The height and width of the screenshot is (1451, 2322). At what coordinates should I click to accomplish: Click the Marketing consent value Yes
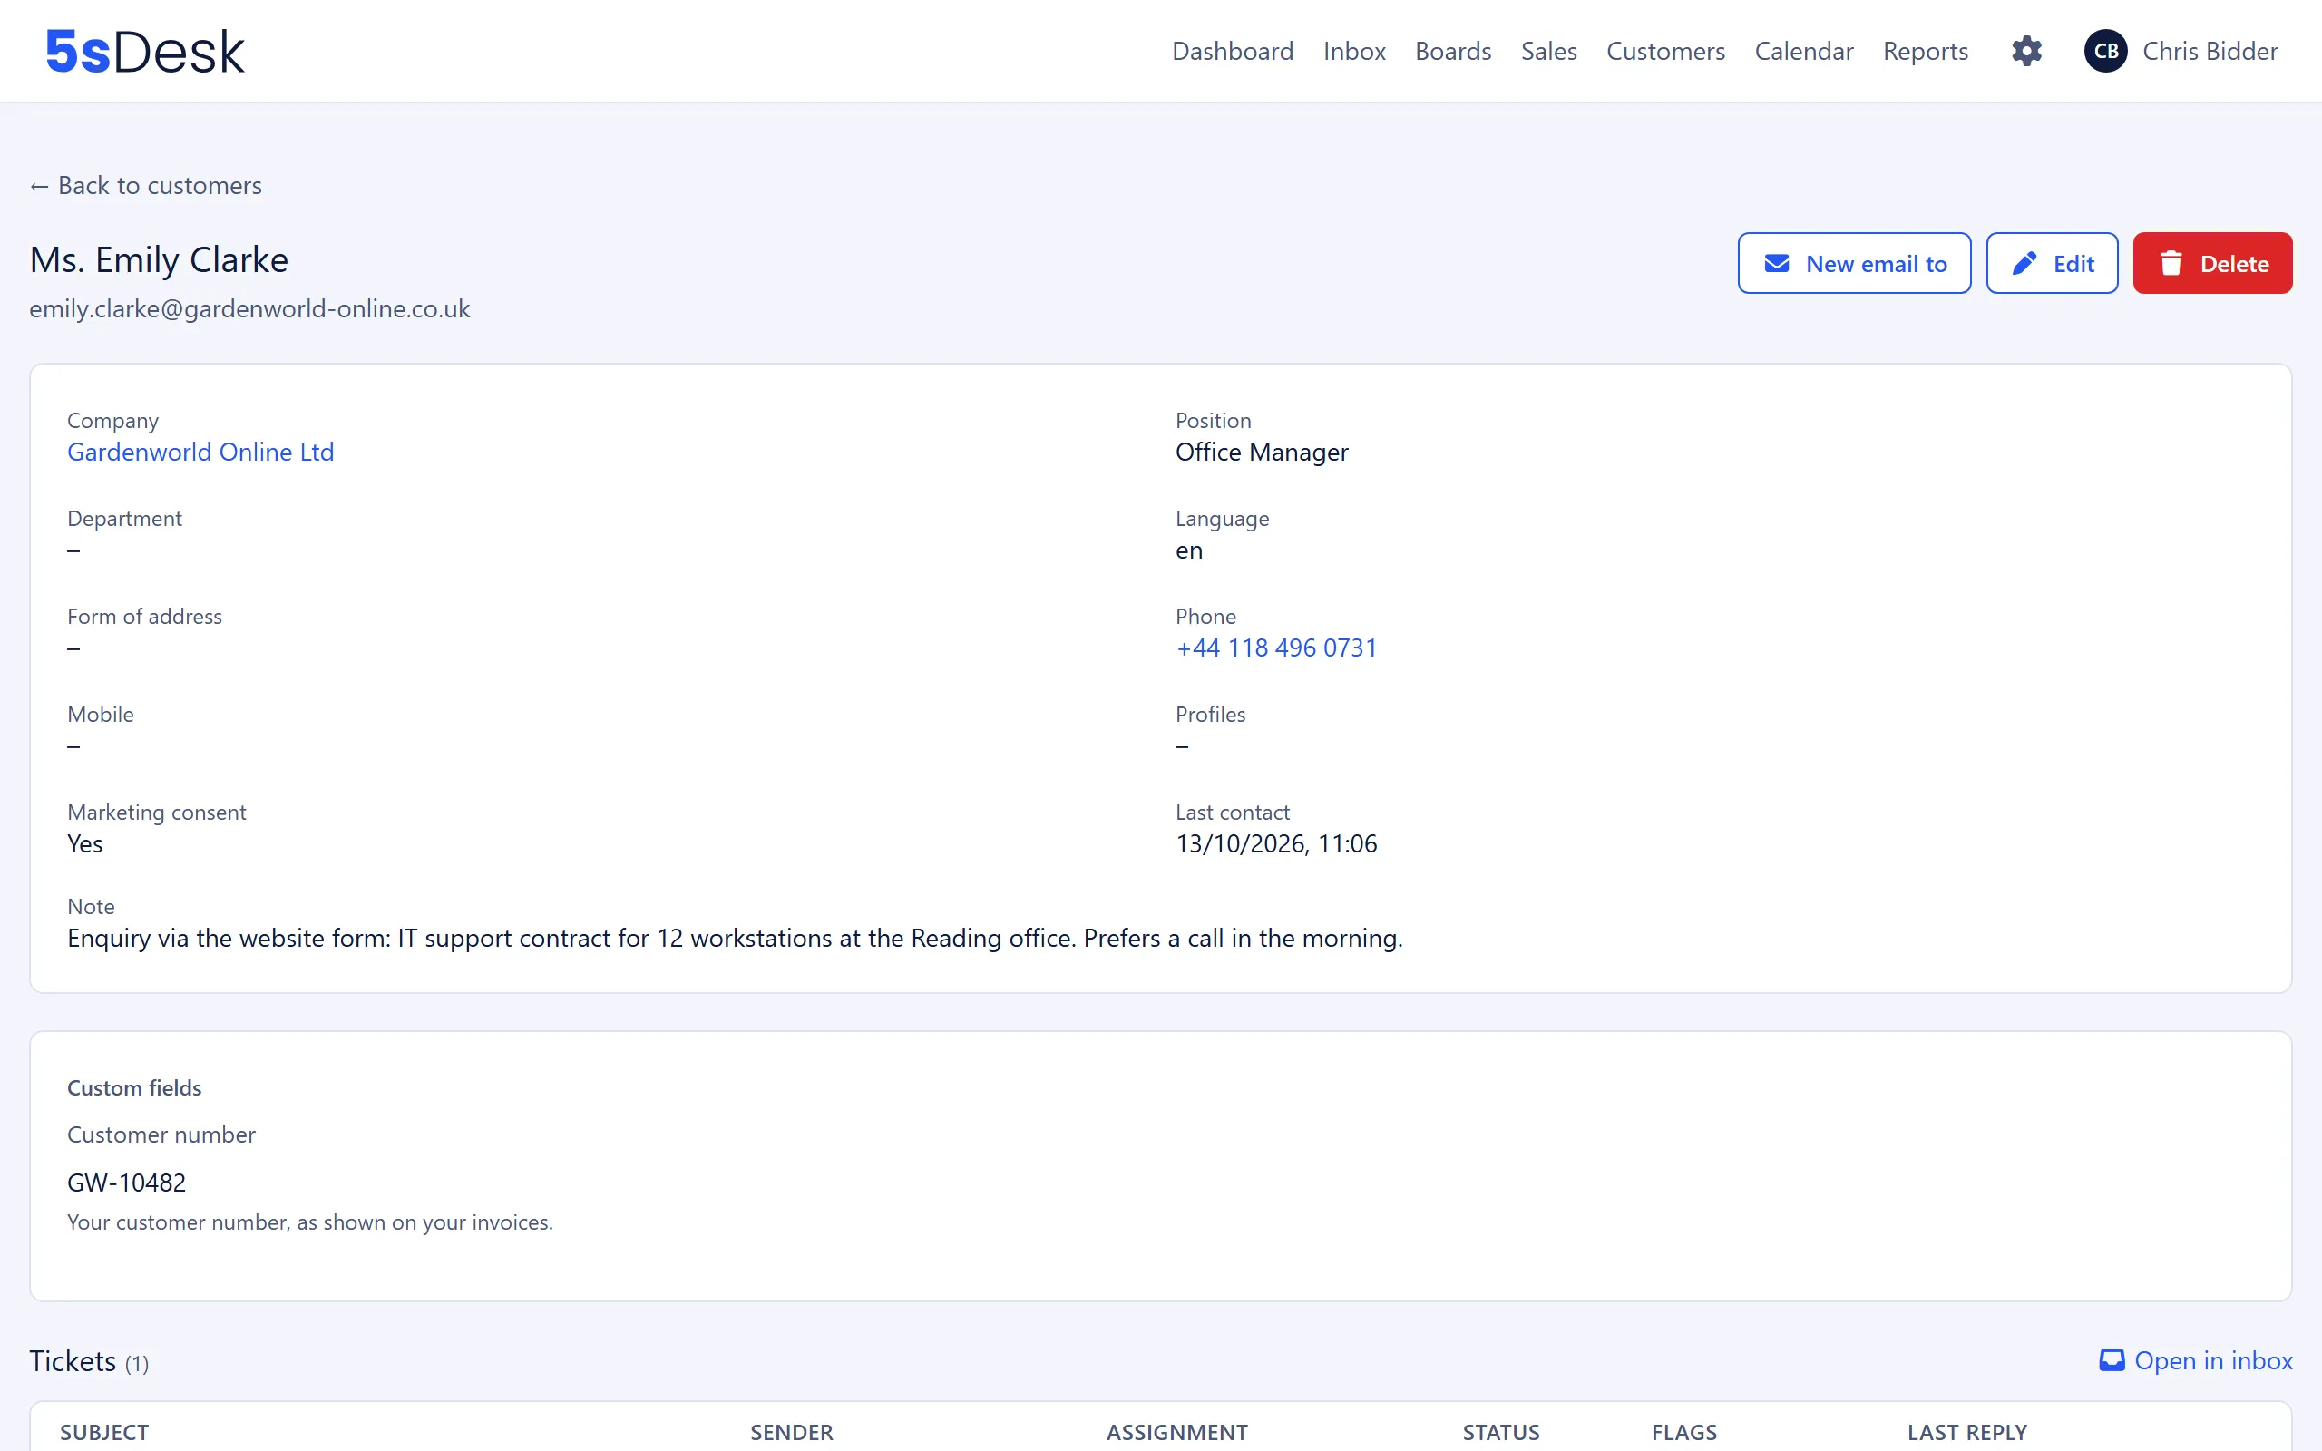click(x=84, y=843)
